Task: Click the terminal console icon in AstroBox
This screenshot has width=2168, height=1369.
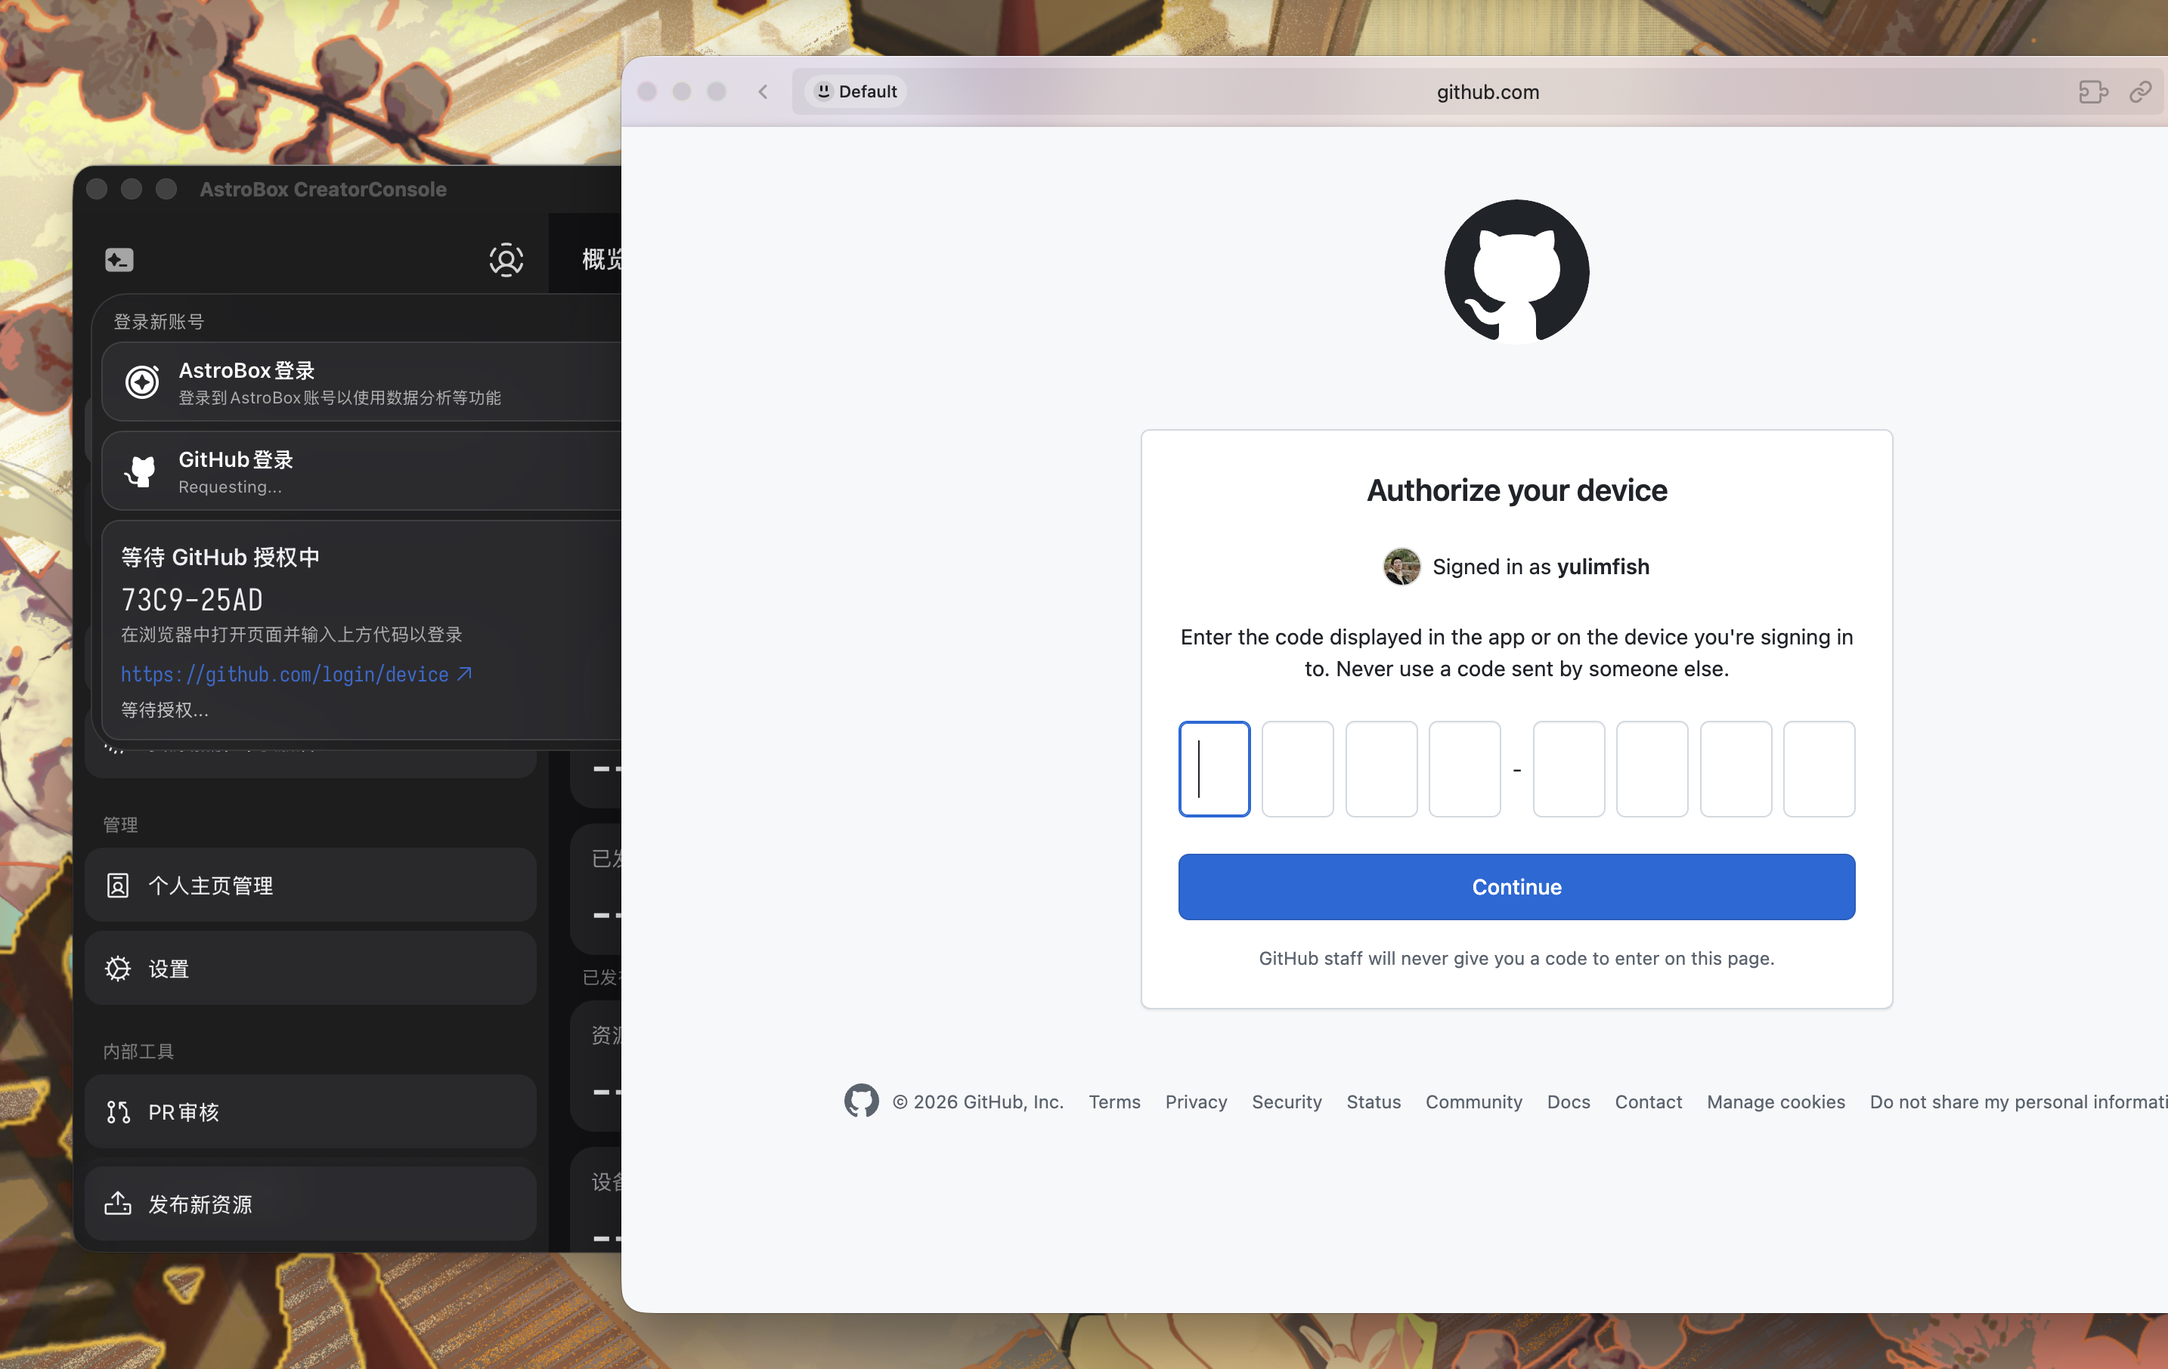Action: 119,260
